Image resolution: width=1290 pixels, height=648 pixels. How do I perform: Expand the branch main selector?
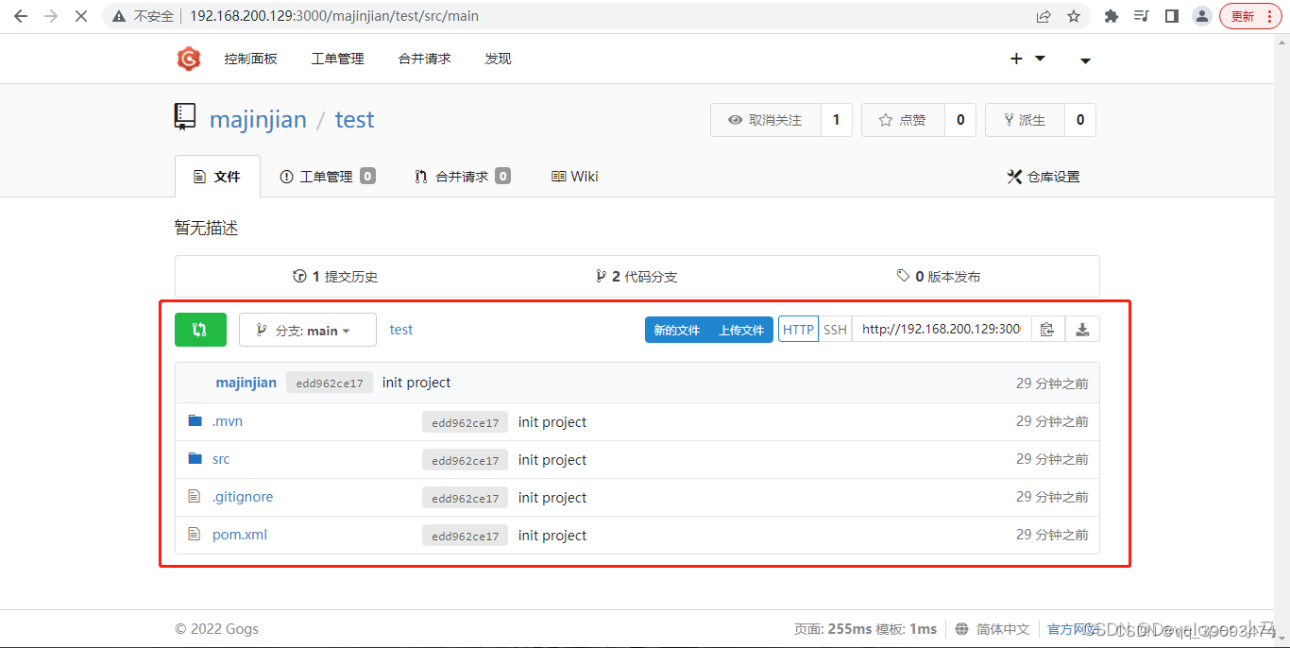point(307,330)
